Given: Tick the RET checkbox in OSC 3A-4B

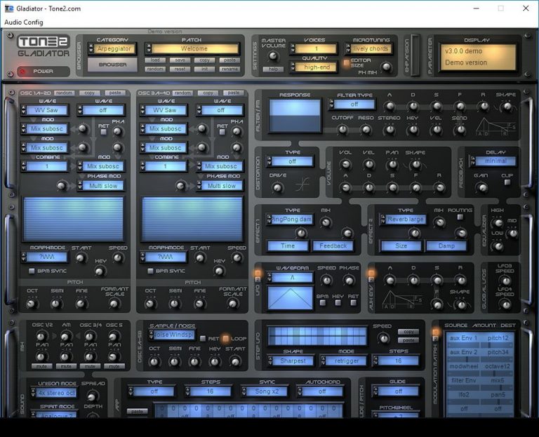Looking at the screenshot, I should click(x=222, y=132).
